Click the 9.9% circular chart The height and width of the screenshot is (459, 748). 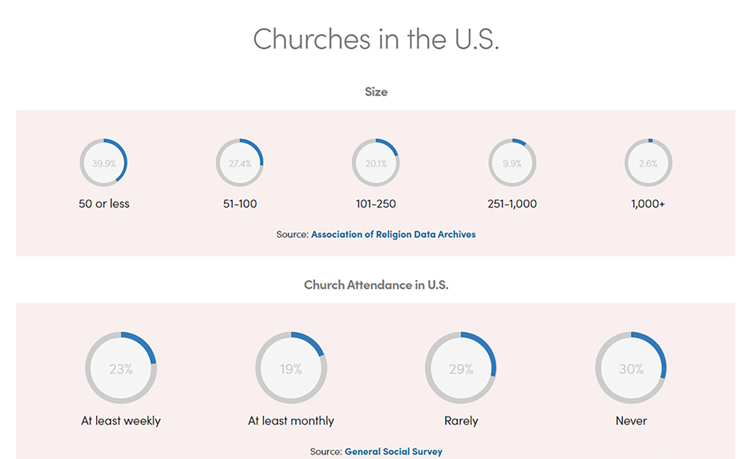[x=512, y=163]
